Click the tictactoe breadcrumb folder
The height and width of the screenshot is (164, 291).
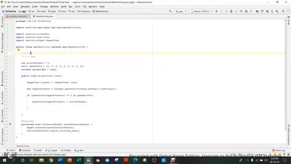[84, 11]
